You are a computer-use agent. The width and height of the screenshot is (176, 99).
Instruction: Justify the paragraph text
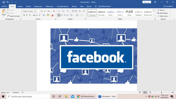67,15
